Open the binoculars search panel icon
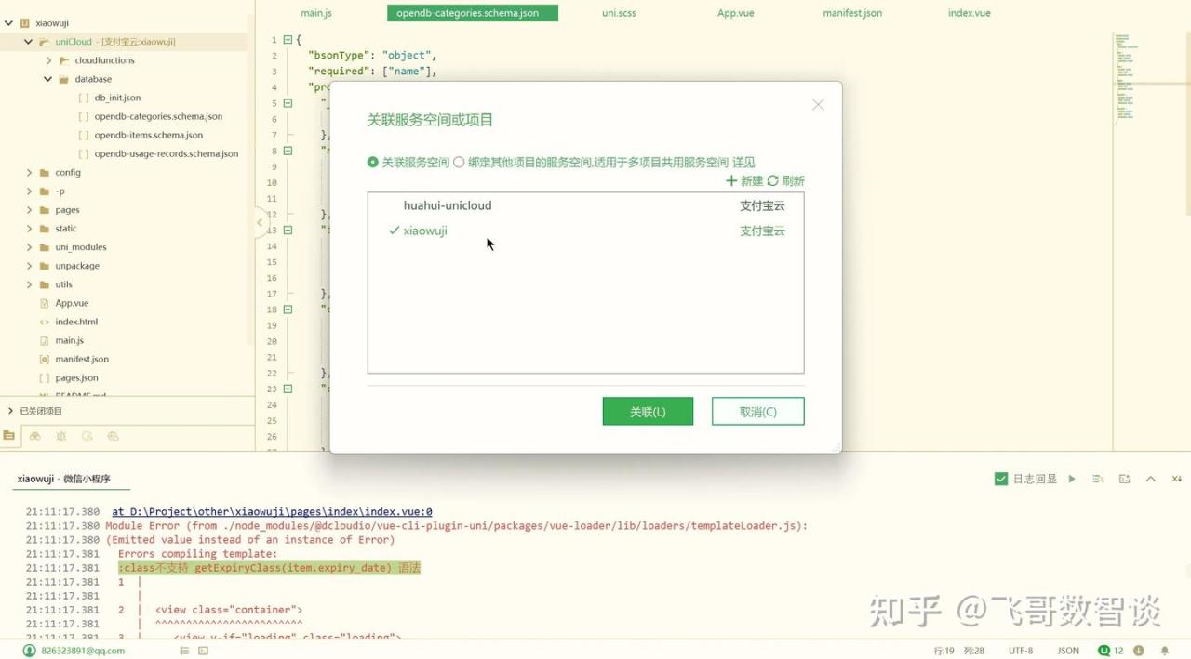This screenshot has width=1191, height=659. (x=35, y=436)
